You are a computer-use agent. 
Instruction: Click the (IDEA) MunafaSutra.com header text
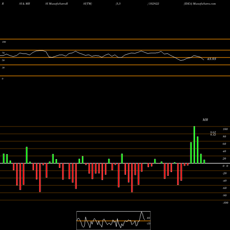pos(200,4)
